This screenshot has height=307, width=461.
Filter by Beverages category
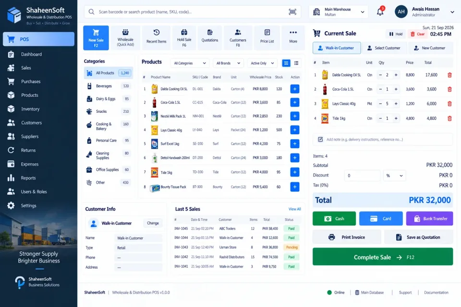108,86
